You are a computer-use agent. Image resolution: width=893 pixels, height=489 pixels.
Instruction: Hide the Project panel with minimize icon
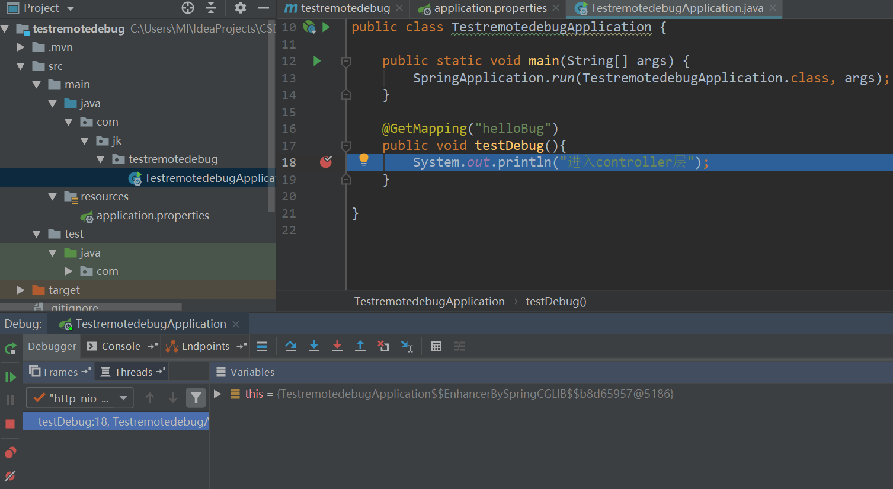tap(264, 8)
